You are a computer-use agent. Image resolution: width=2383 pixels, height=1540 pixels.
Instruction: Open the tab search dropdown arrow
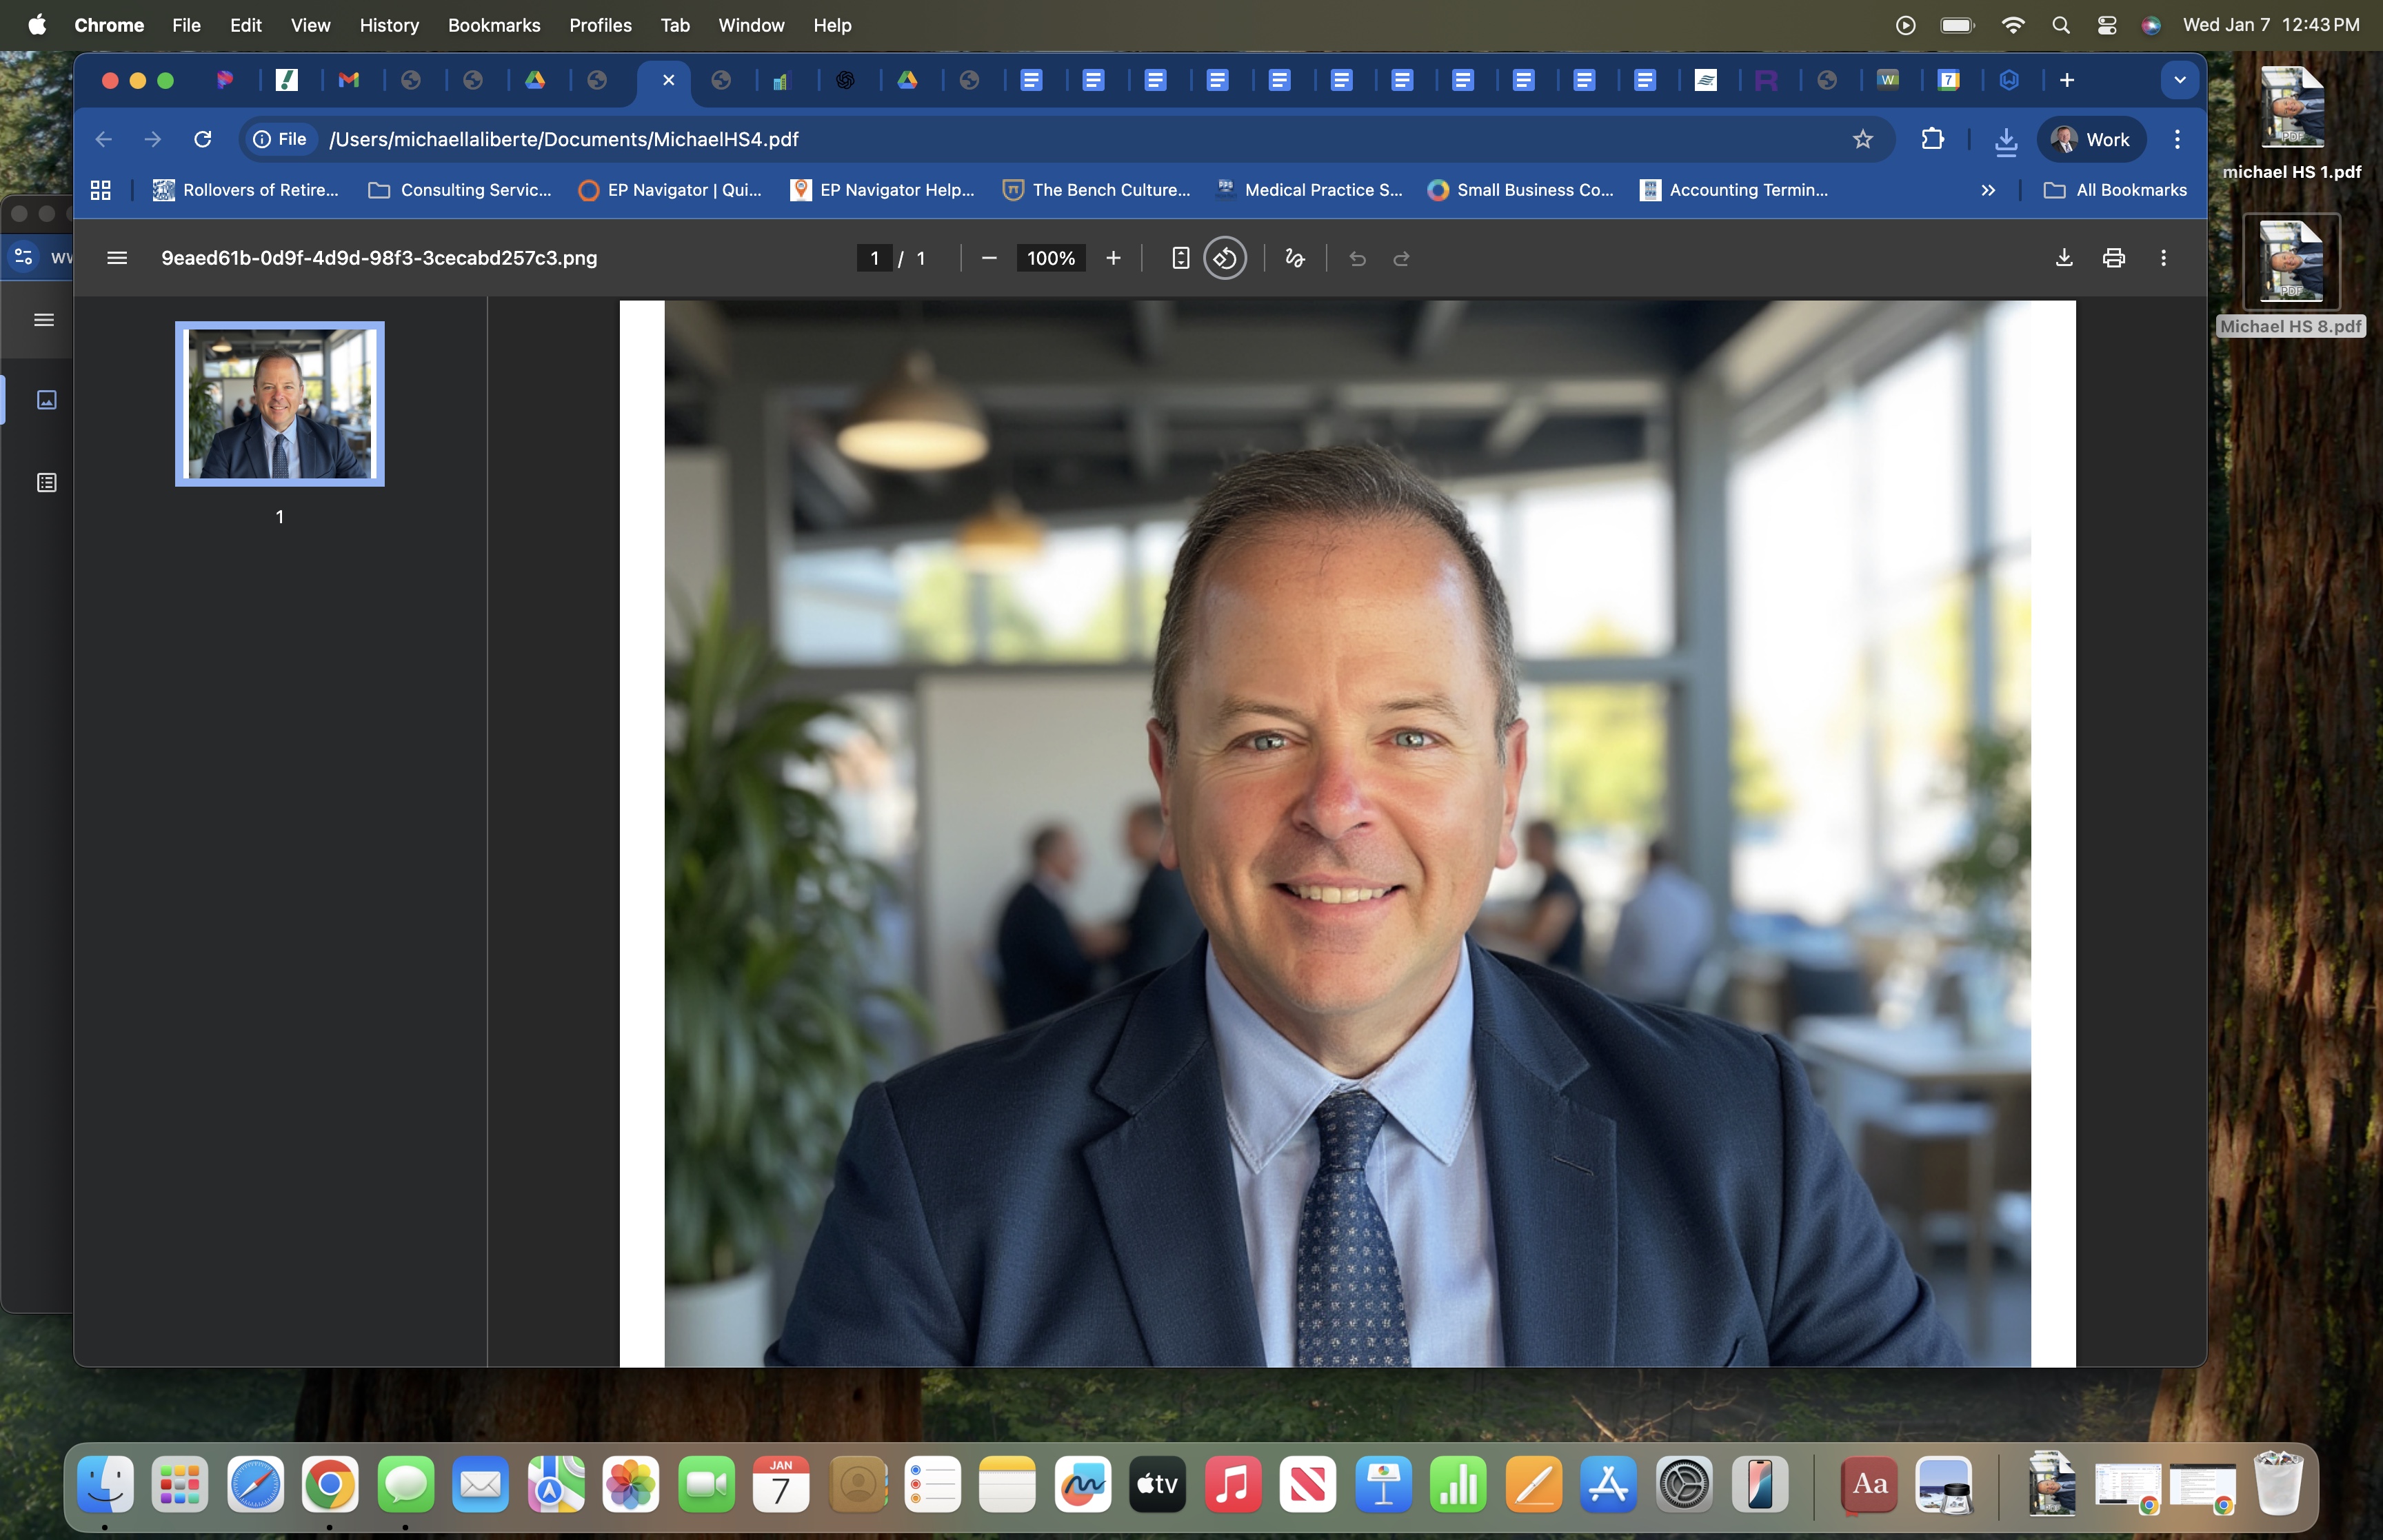pos(2179,80)
